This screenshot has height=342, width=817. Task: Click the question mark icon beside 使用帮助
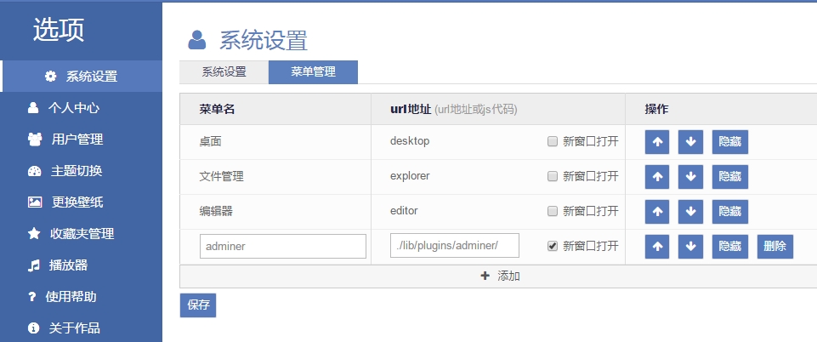(x=32, y=297)
